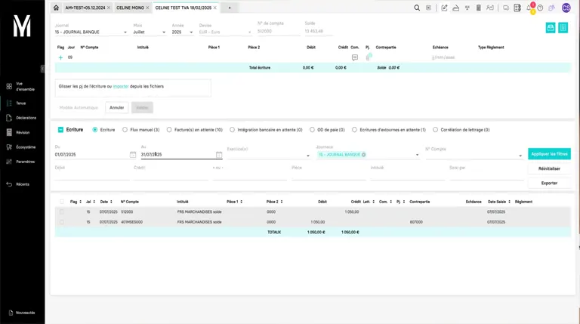Image resolution: width=580 pixels, height=324 pixels.
Task: Expand the Journal dropdown at the top
Action: point(125,32)
